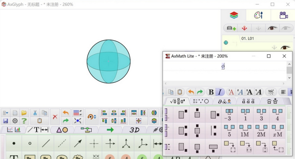Open file with the yellow folder icon

point(24,113)
